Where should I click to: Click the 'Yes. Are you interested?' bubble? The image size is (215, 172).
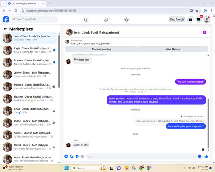(x=190, y=82)
